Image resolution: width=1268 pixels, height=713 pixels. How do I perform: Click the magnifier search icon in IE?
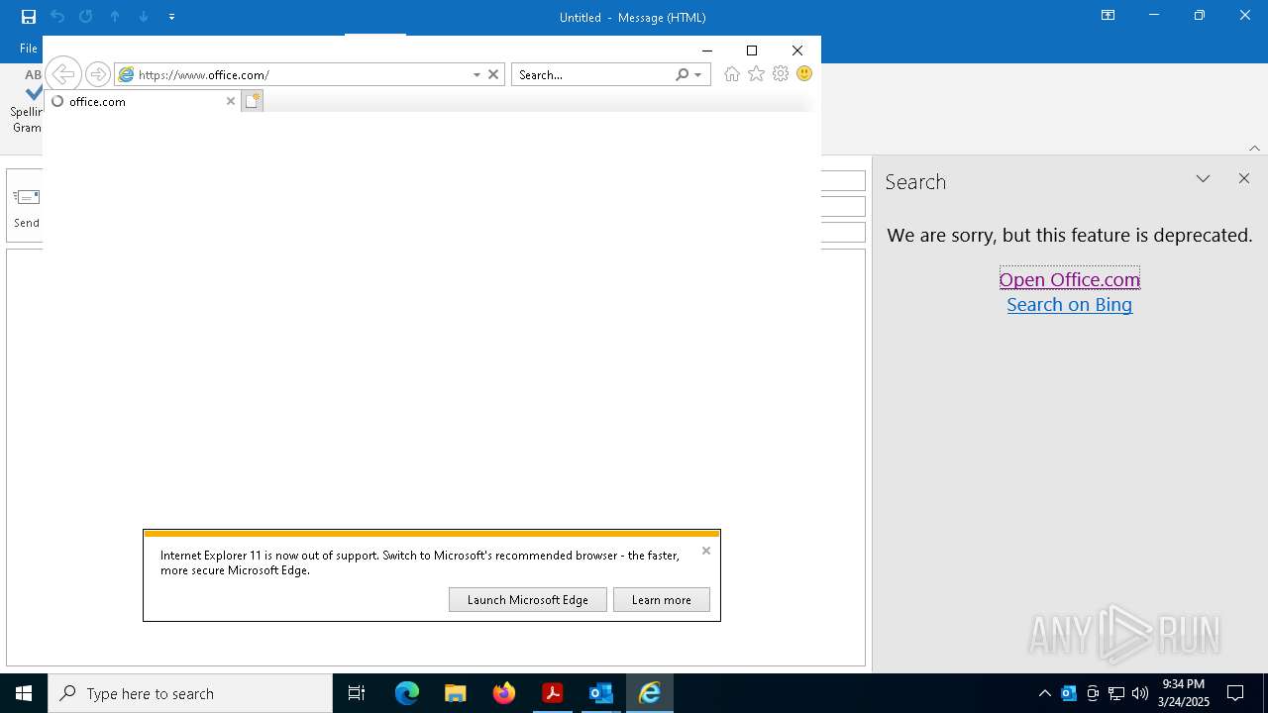682,74
